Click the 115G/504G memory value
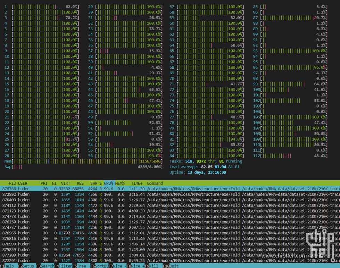 [x=151, y=161]
